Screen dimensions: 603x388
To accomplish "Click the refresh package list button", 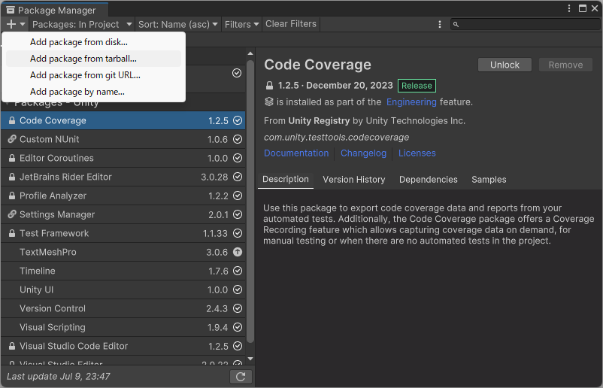I will click(x=241, y=377).
